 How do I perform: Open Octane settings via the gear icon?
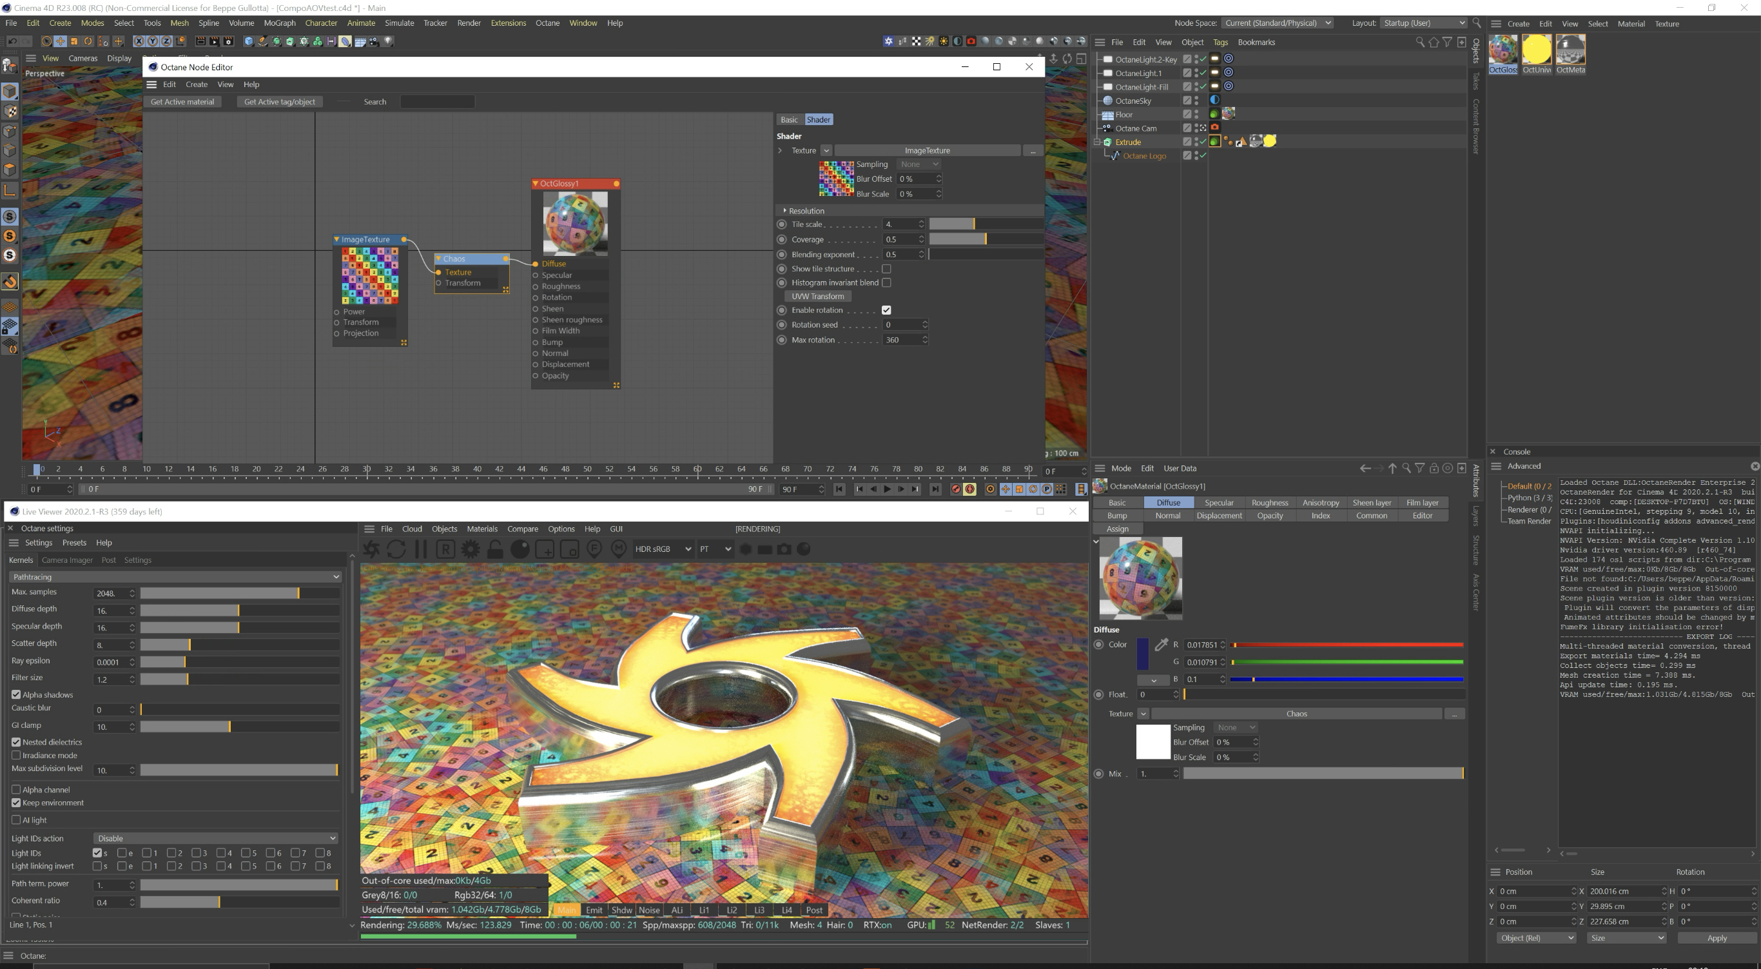point(471,549)
